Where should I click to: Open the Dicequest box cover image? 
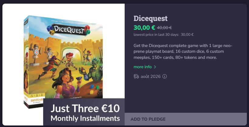click(63, 62)
